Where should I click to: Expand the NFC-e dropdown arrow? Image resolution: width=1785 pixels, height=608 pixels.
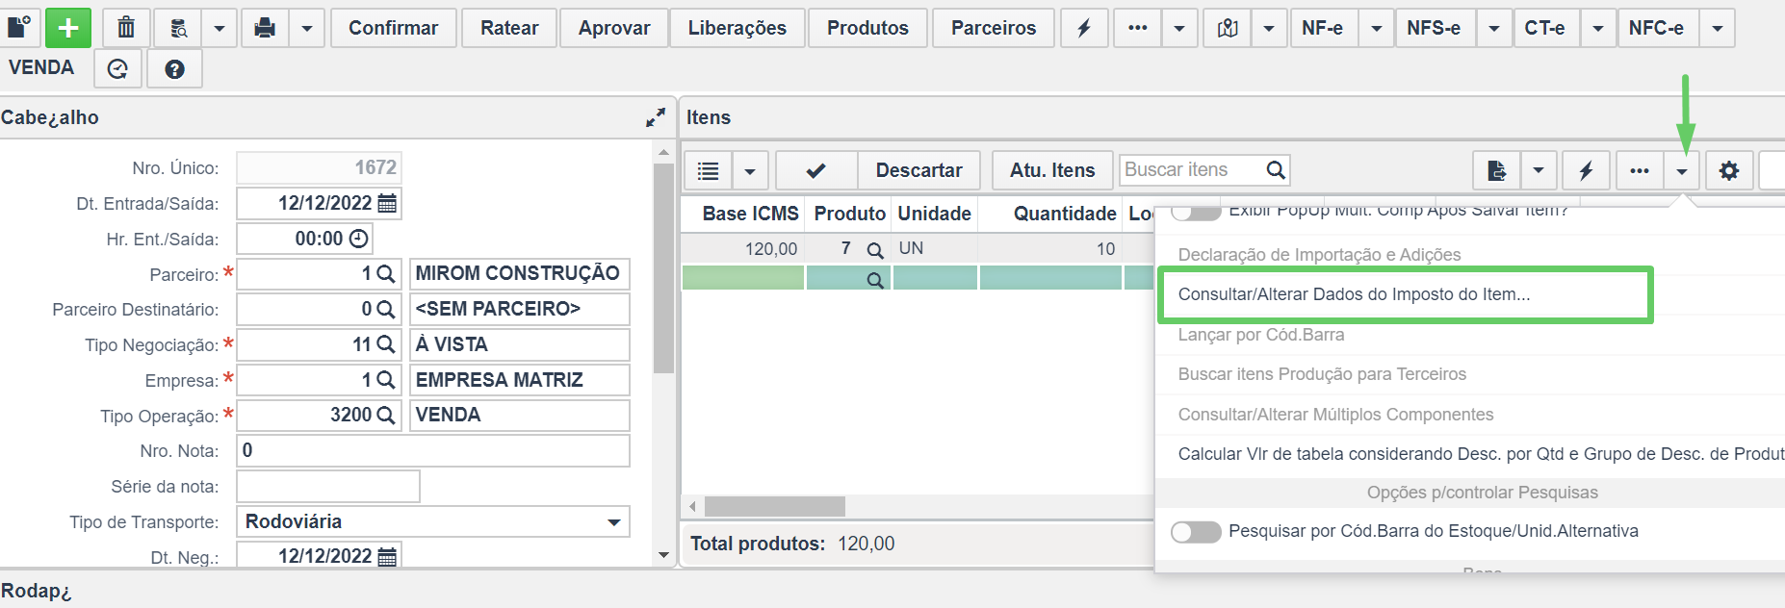coord(1718,28)
